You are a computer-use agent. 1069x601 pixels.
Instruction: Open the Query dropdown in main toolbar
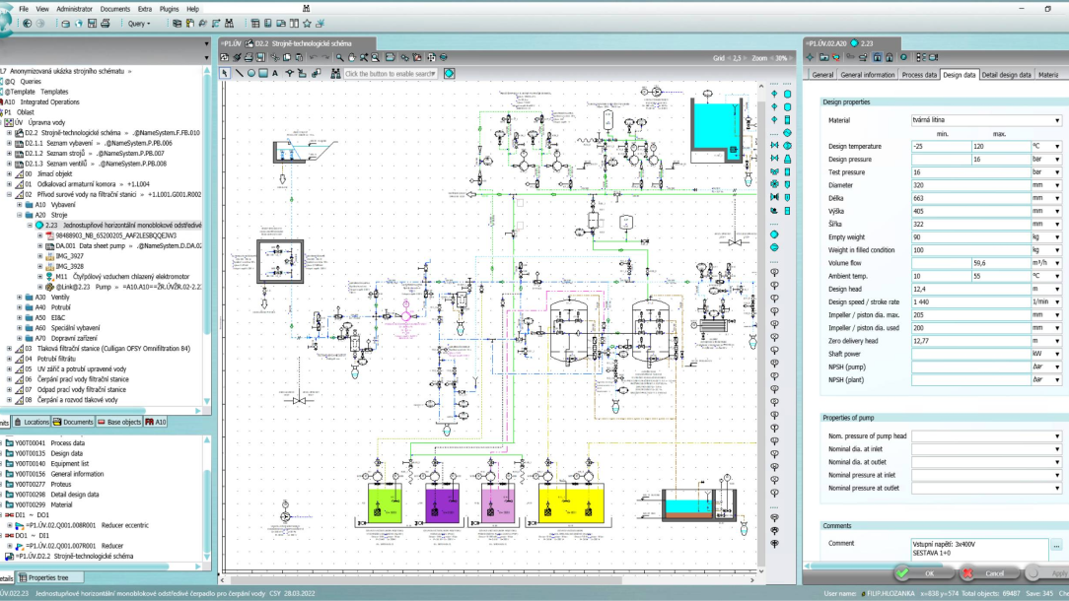coord(139,23)
